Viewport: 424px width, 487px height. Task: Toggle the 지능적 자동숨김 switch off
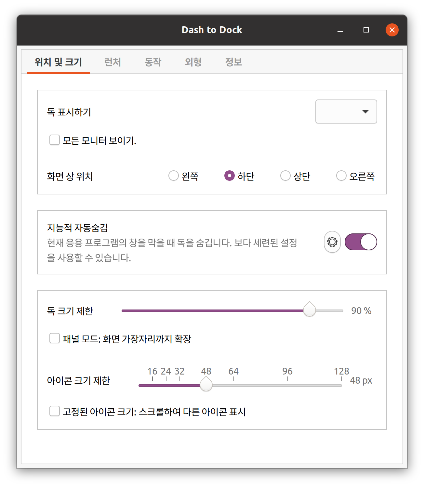(361, 242)
